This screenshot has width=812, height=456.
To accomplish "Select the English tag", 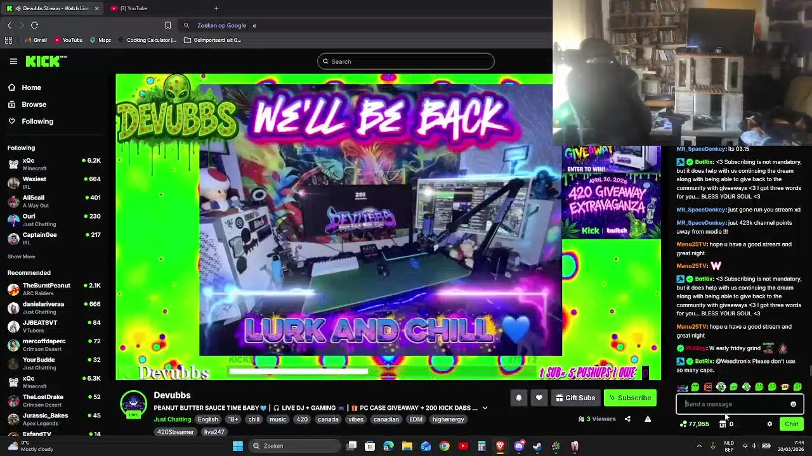I will tap(207, 419).
